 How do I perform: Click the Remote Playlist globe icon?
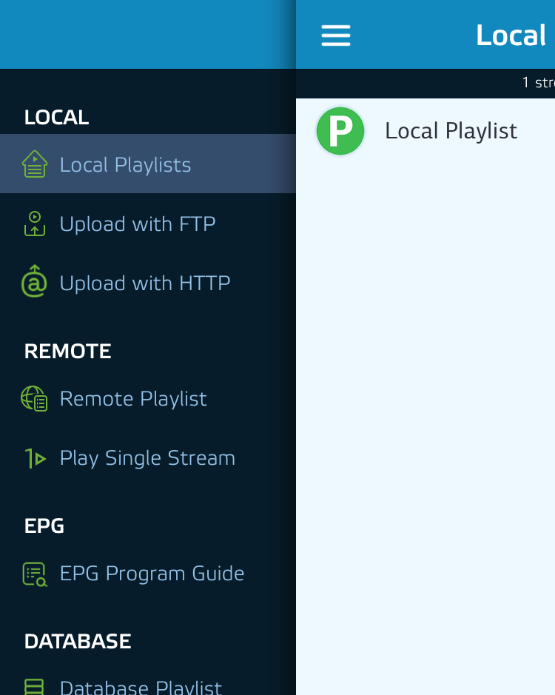[35, 399]
